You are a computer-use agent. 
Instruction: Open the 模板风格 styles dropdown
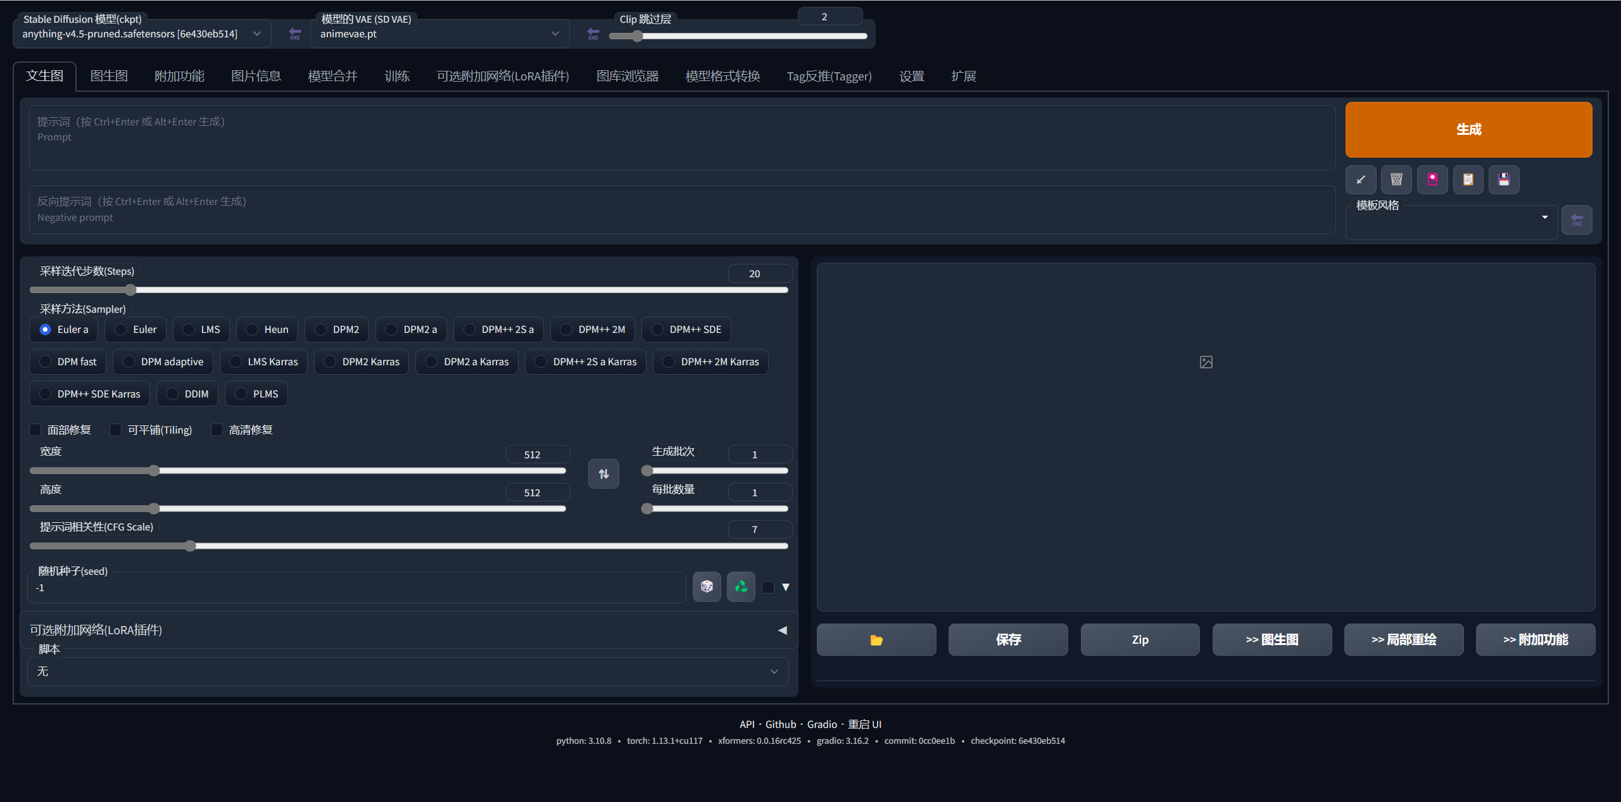click(1451, 222)
